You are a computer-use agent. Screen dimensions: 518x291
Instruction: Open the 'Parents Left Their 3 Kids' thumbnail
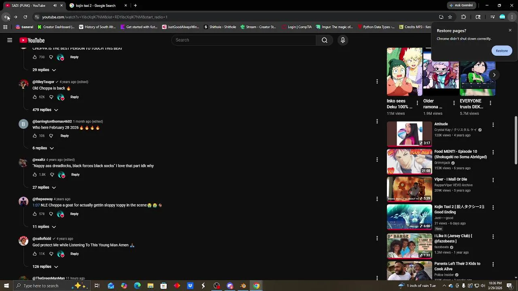pyautogui.click(x=410, y=270)
